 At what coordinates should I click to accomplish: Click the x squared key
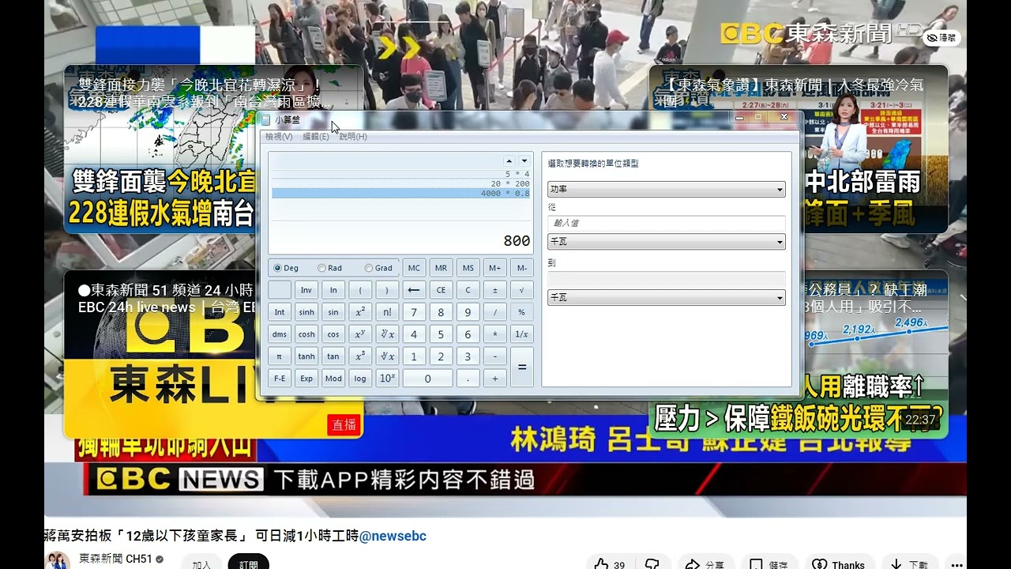pos(360,312)
